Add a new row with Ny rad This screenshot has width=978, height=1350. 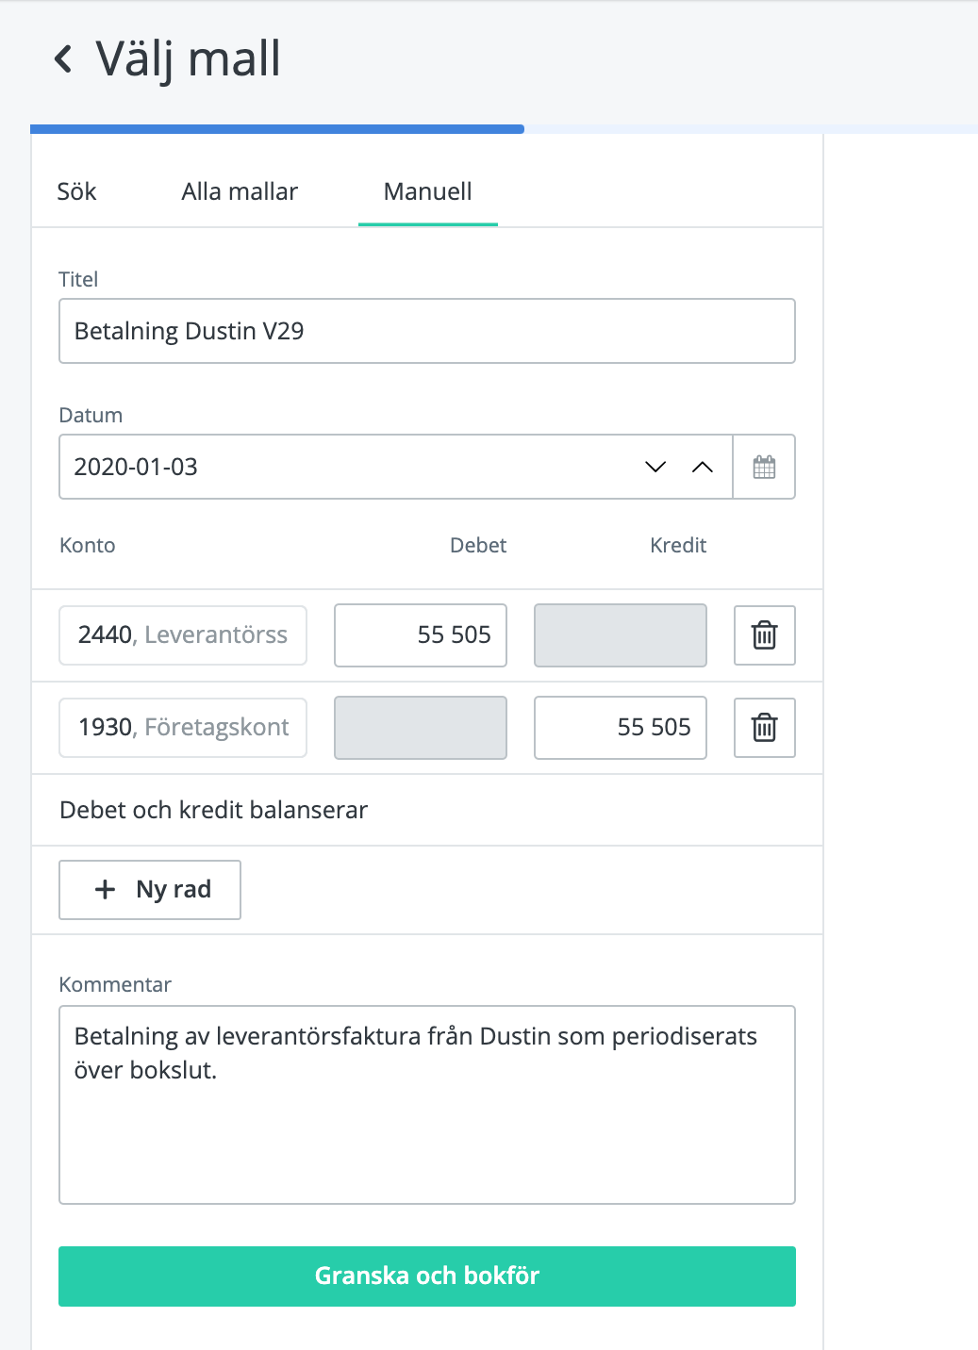click(150, 889)
